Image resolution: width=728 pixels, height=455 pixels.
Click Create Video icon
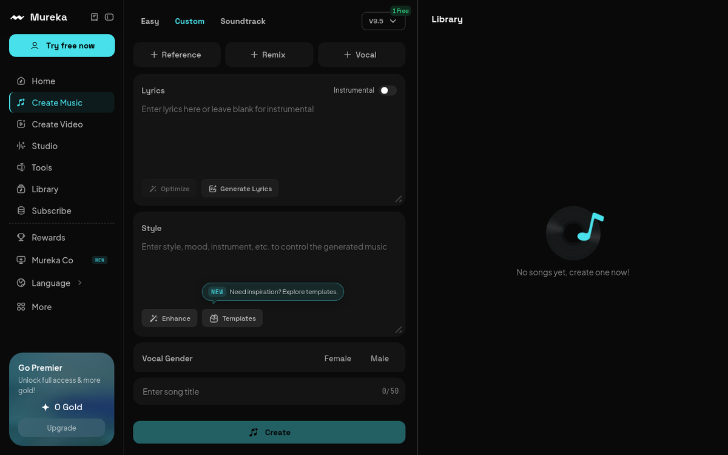point(21,124)
